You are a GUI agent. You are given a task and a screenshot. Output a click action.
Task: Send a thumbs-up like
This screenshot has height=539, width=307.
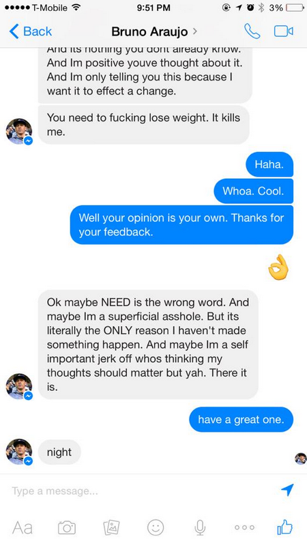284,526
